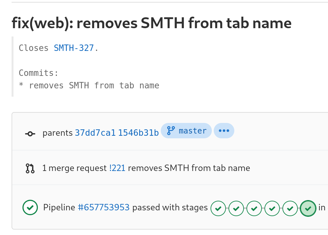This screenshot has width=328, height=235.
Task: Open the SMTH-327 issue link
Action: click(73, 48)
